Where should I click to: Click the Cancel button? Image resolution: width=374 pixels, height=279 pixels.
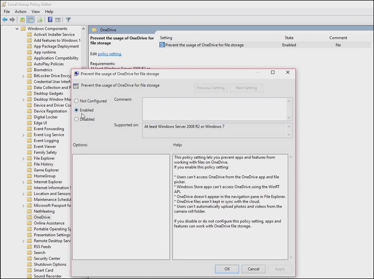coord(253,269)
